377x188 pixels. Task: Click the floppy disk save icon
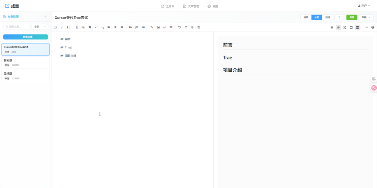(x=199, y=27)
